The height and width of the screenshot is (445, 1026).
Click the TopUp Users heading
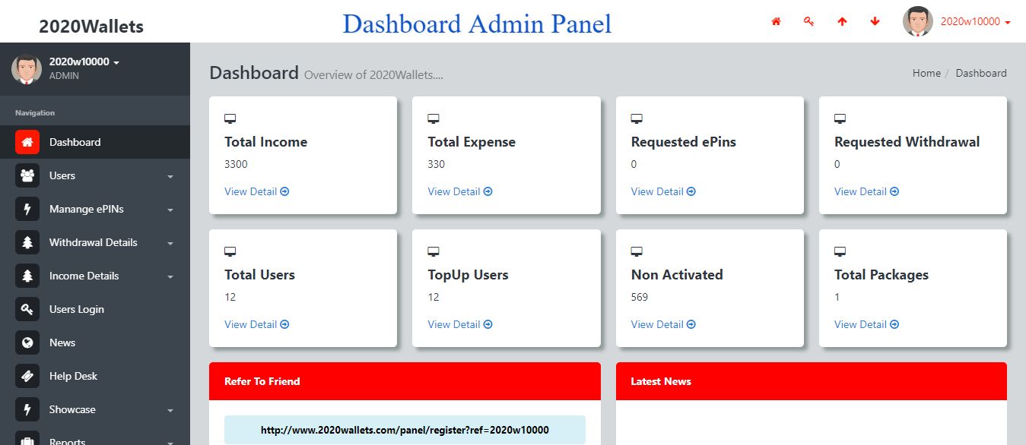pos(468,275)
